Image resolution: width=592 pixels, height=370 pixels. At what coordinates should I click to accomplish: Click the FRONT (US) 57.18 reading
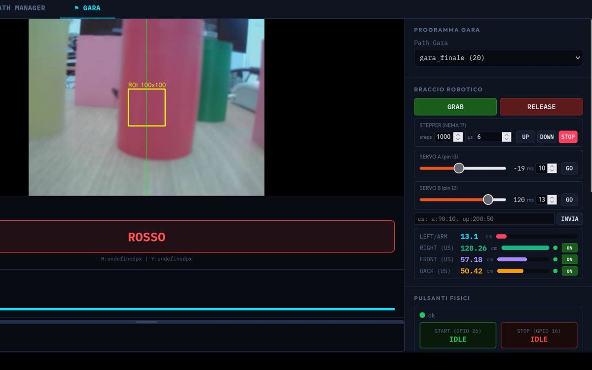click(472, 259)
